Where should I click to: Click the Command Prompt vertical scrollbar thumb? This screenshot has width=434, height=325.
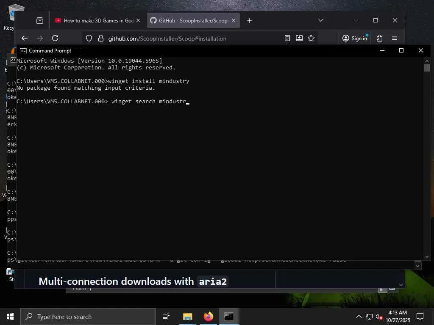[427, 68]
